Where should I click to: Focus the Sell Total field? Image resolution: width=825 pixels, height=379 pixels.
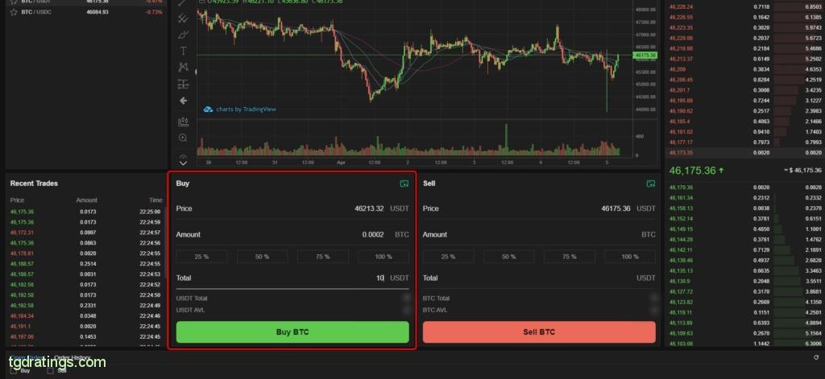[539, 278]
